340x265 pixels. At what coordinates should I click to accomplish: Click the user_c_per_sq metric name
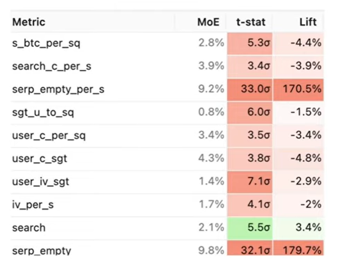coord(49,135)
